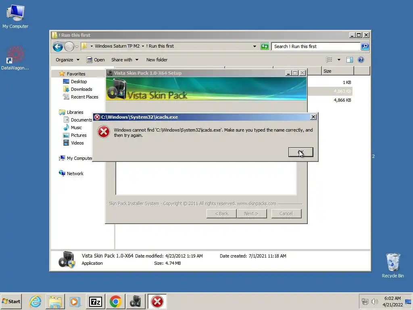Click the green Refresh icon
Image resolution: width=413 pixels, height=310 pixels.
[x=265, y=46]
